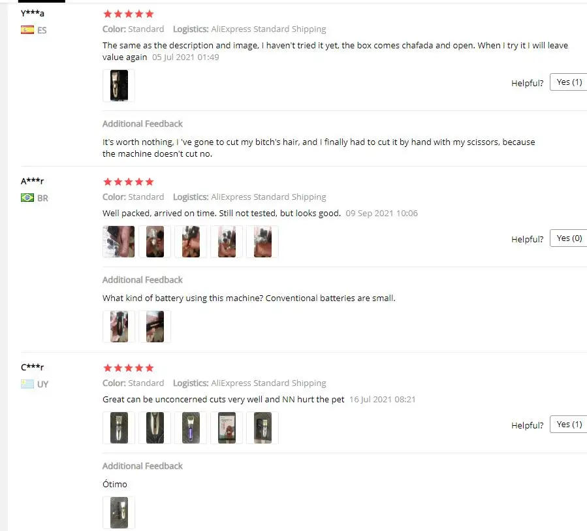Screen dimensions: 587x531
Task: Open third photo in A***r's review
Action: [x=191, y=242]
